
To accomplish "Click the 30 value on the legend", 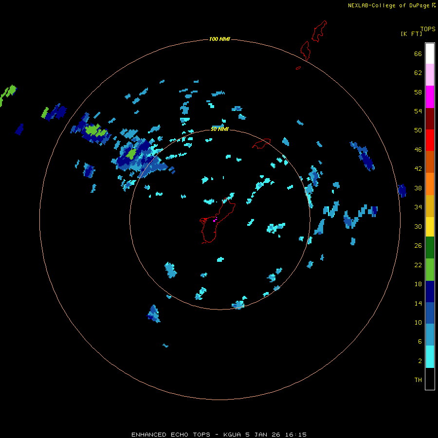I will click(418, 226).
